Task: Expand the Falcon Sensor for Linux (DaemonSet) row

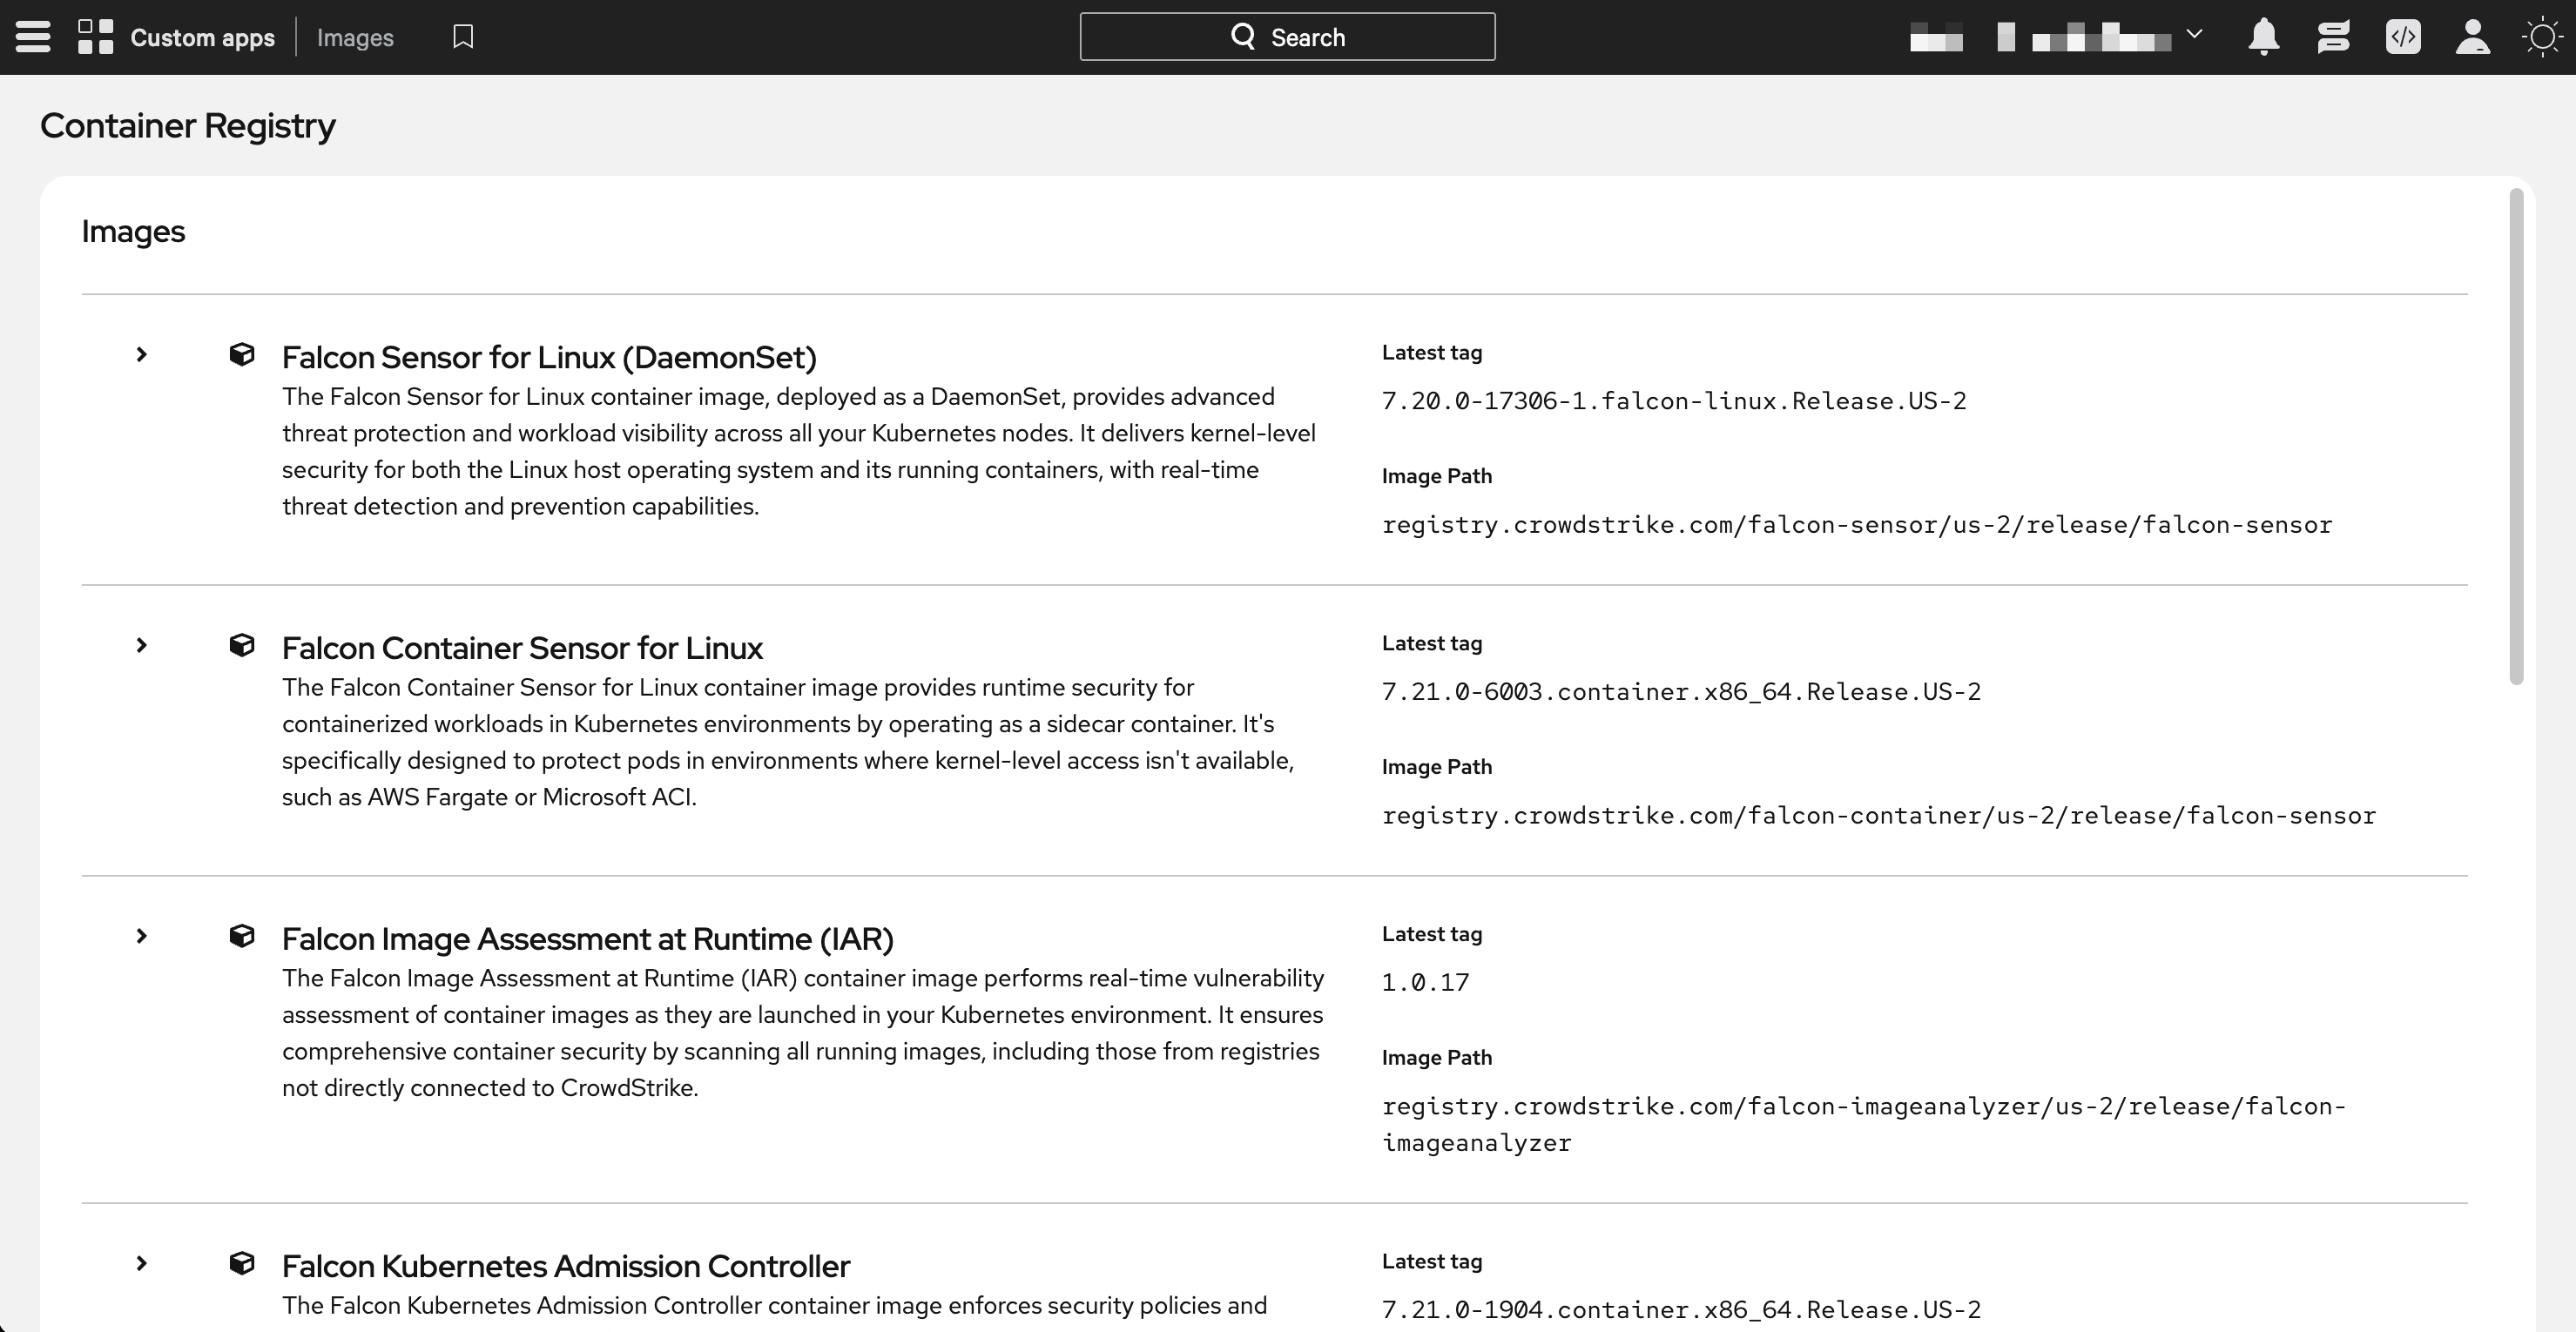Action: [x=142, y=354]
